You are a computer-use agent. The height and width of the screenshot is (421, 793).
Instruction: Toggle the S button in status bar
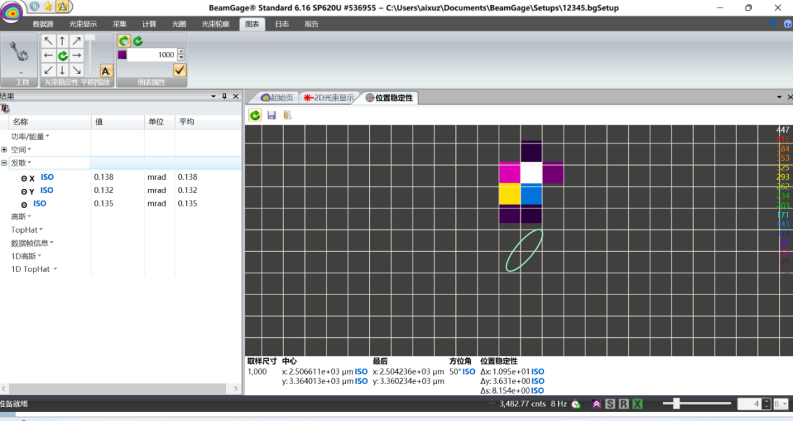[610, 404]
